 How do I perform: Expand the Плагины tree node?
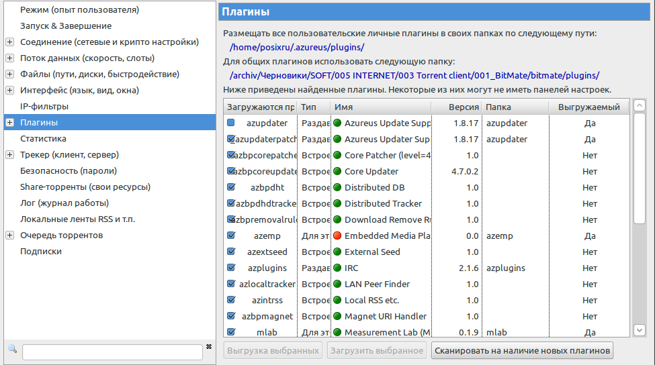click(10, 123)
